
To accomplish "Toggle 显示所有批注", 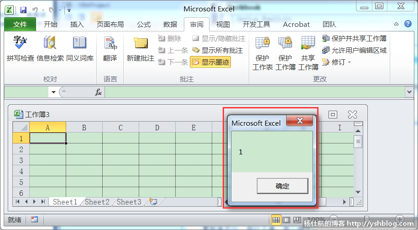I will [217, 50].
